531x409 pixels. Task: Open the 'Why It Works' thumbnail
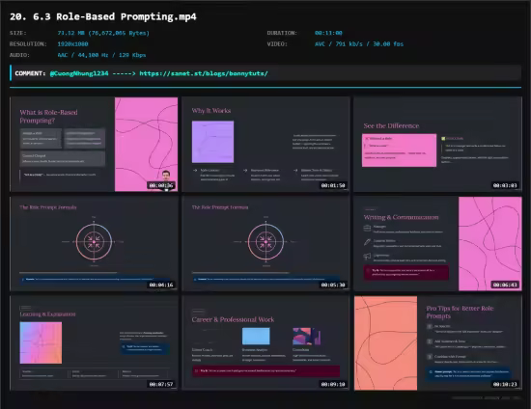tap(265, 145)
